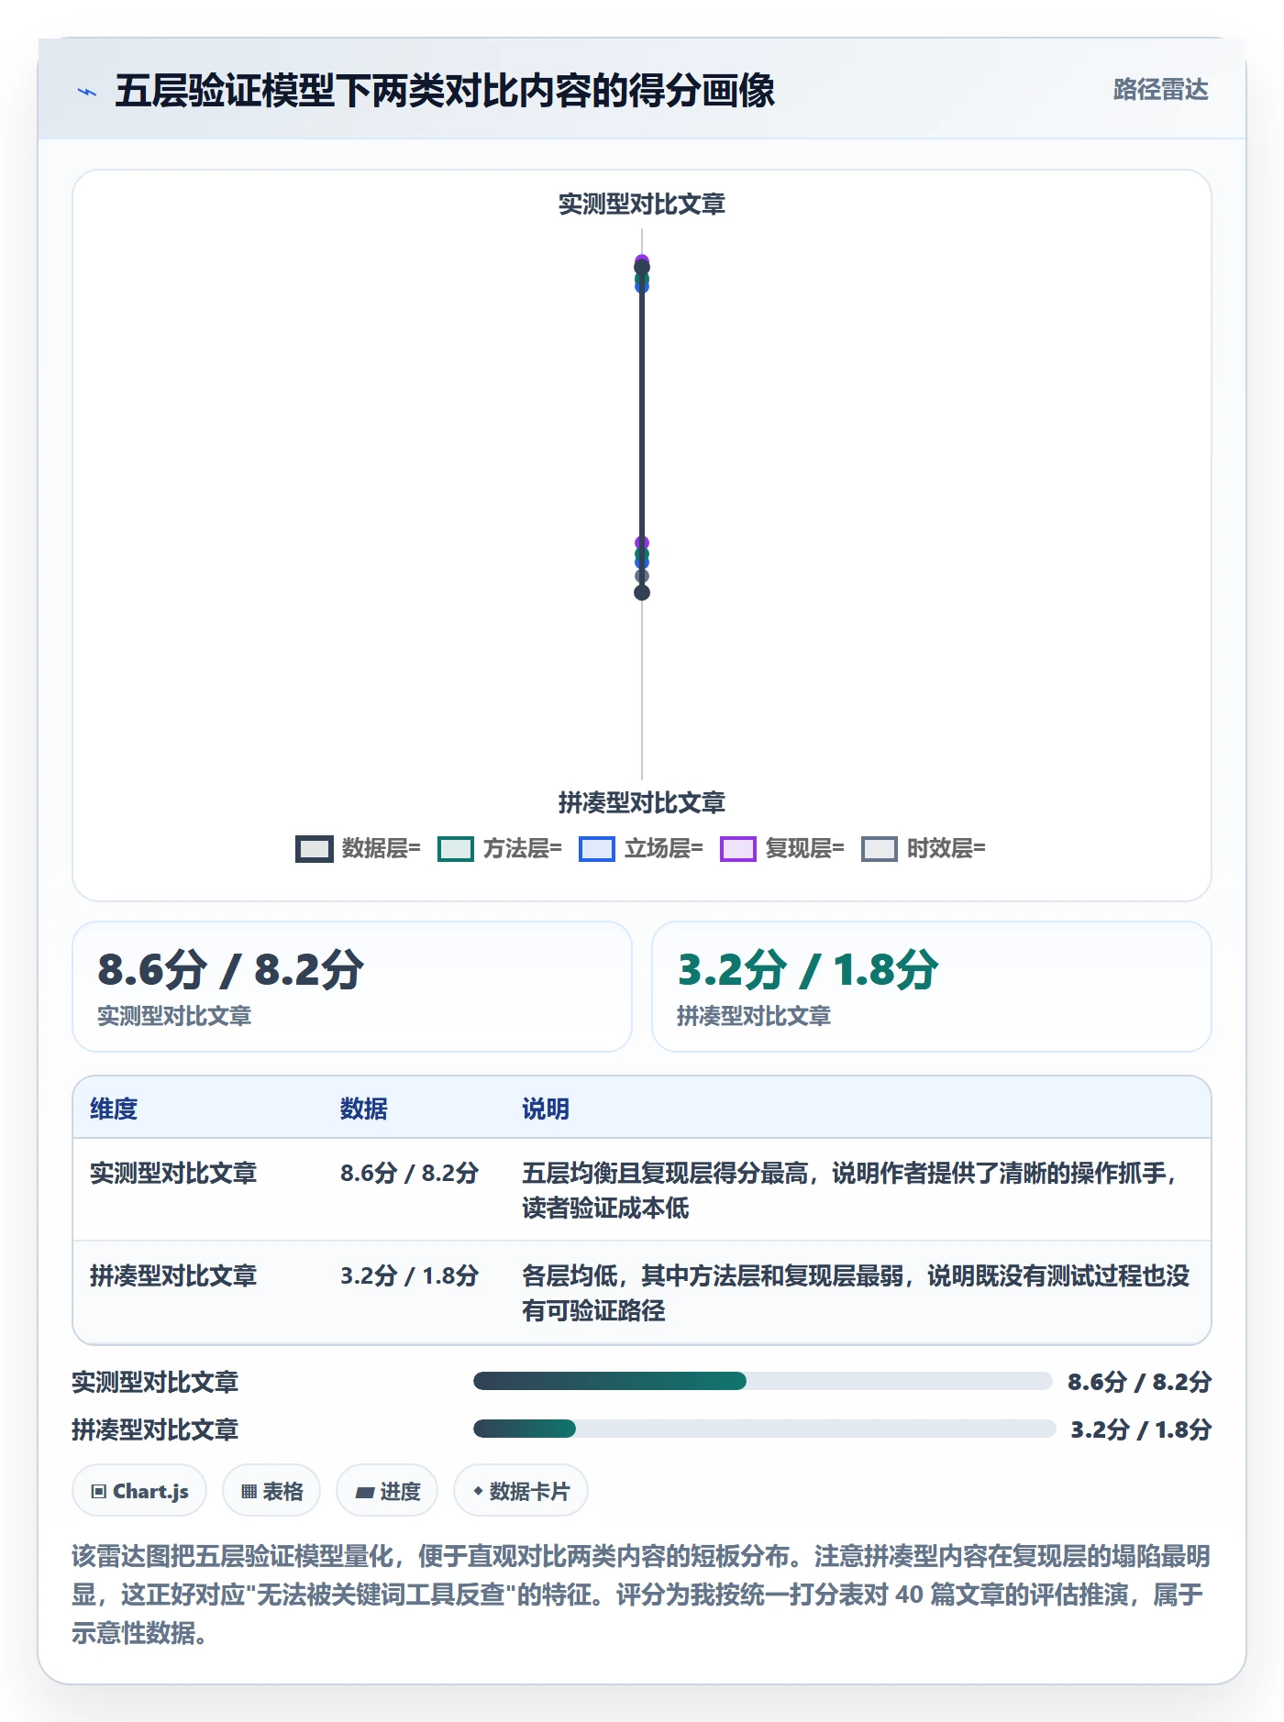Click the 8.6分 / 8.2分 table cell

(410, 1173)
